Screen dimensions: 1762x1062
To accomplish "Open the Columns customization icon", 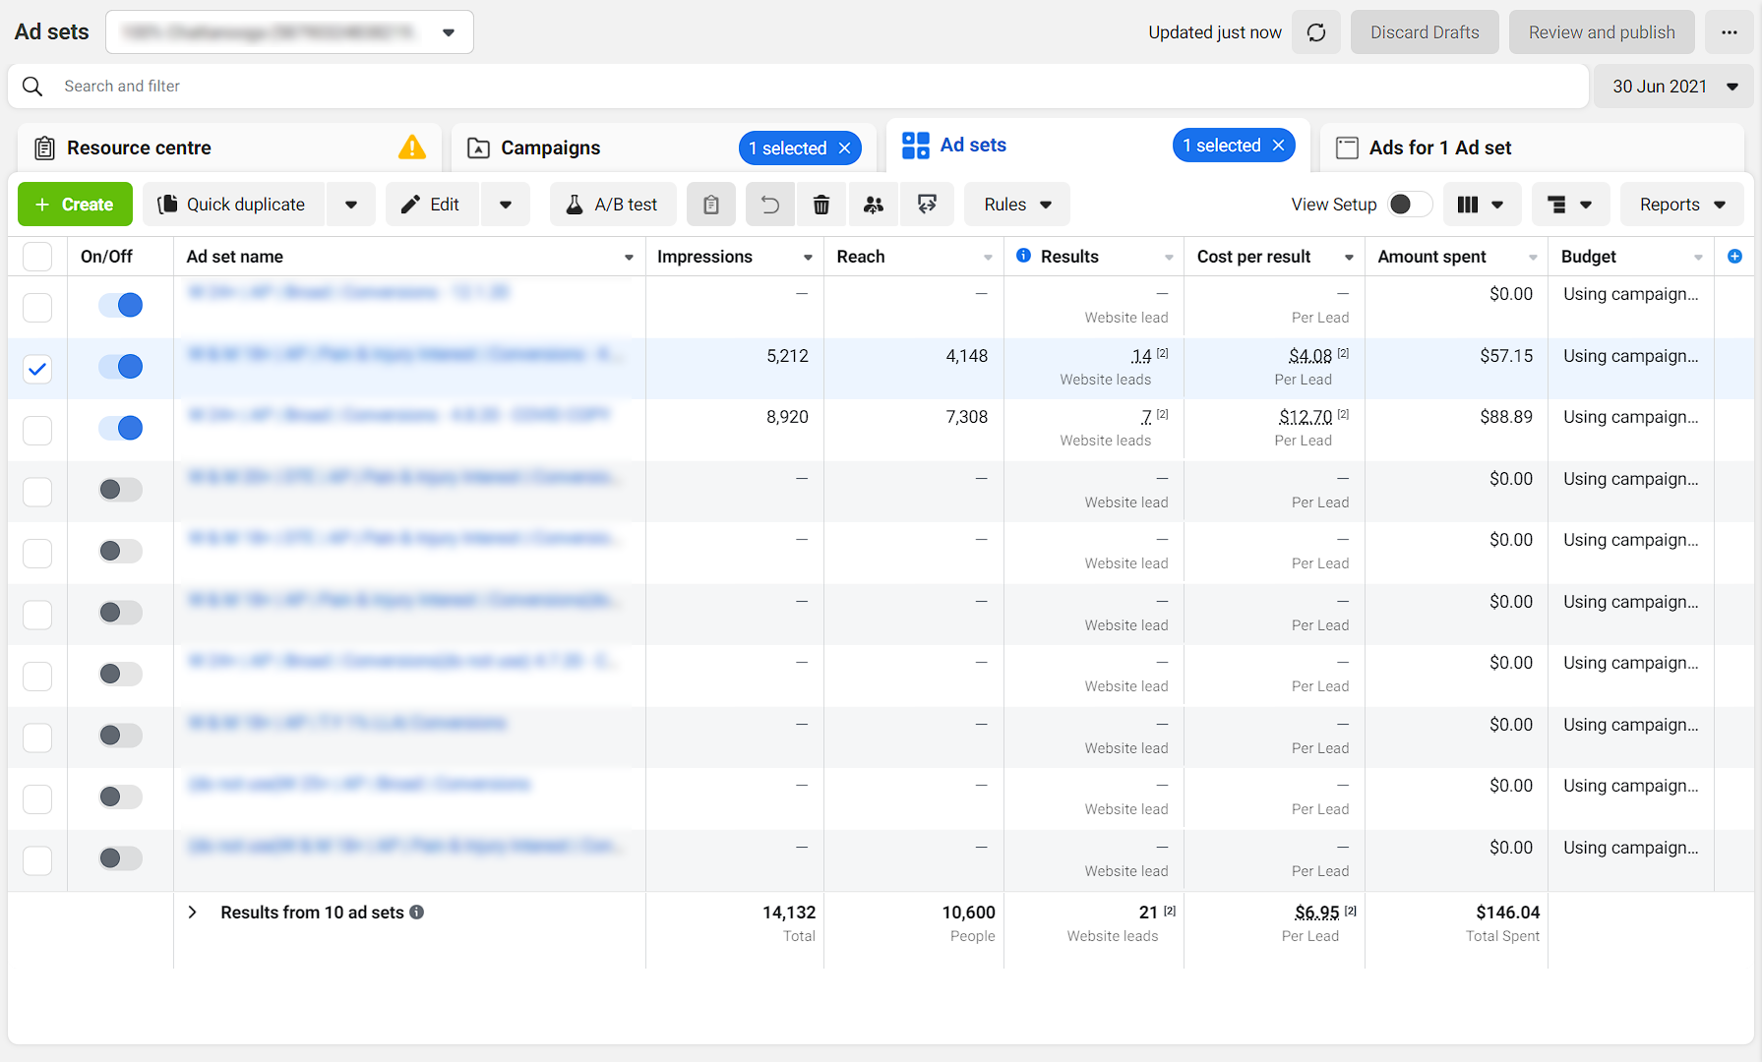I will click(x=1482, y=204).
